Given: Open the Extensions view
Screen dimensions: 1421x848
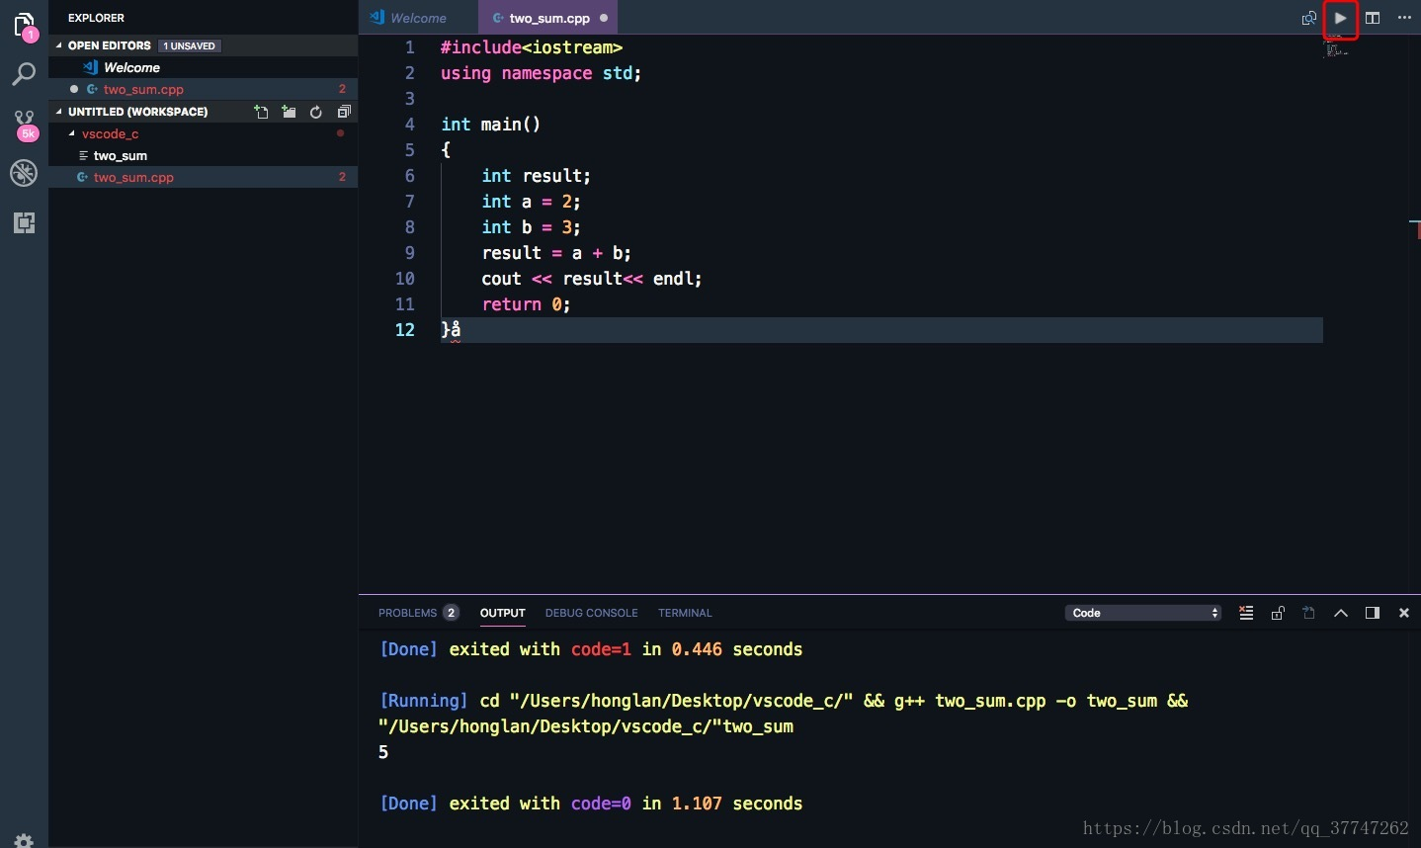Looking at the screenshot, I should pyautogui.click(x=24, y=222).
